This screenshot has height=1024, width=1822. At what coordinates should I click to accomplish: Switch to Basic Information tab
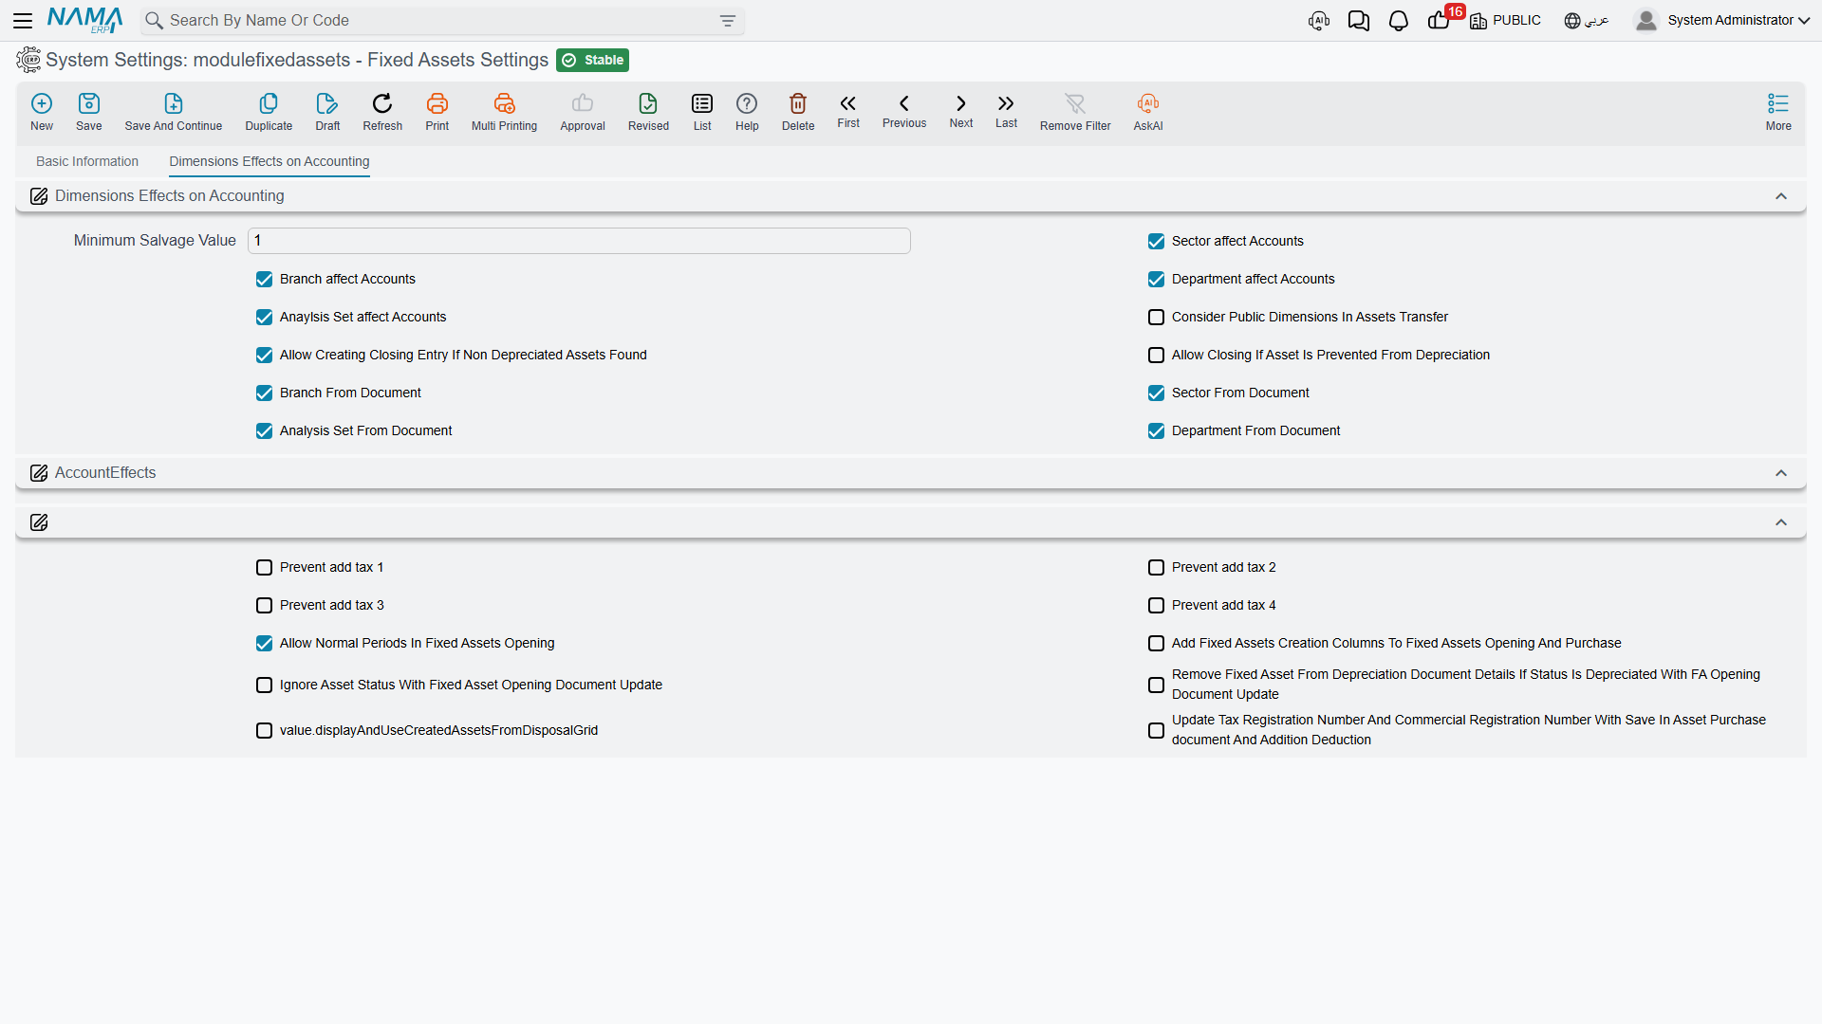87,162
